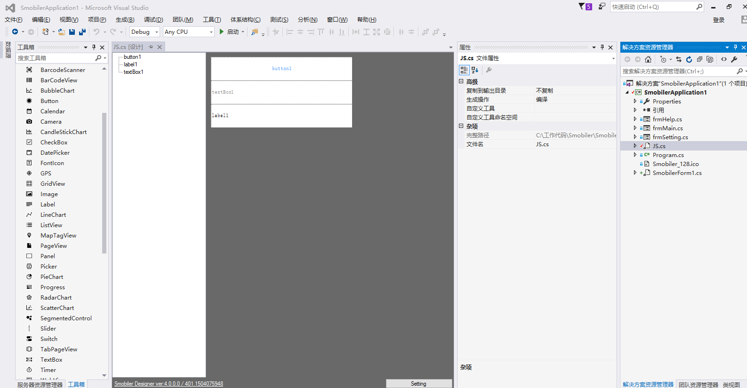The height and width of the screenshot is (388, 747).
Task: Click the View Code icon in Solution Explorer
Action: 724,59
